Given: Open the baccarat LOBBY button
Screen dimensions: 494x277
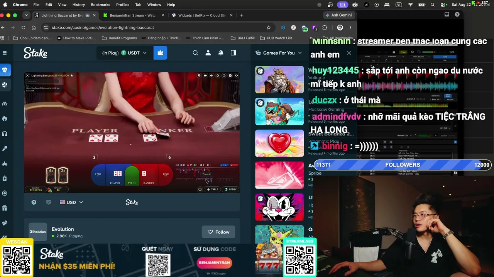Looking at the screenshot, I should [x=230, y=189].
